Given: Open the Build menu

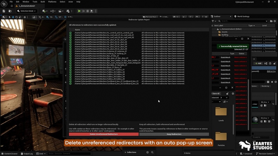Looking at the screenshot, I should coord(42,2).
